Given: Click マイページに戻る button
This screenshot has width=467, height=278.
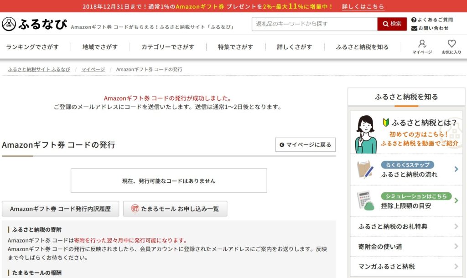Looking at the screenshot, I should 305,145.
